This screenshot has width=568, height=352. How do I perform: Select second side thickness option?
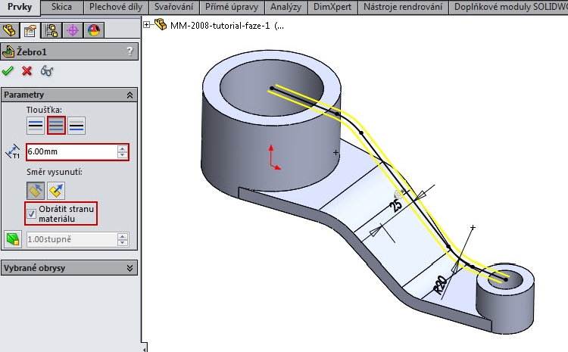[x=76, y=126]
